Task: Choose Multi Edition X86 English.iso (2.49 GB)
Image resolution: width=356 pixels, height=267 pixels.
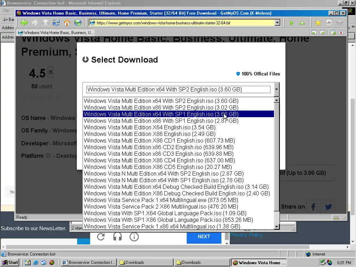Action: point(178,134)
